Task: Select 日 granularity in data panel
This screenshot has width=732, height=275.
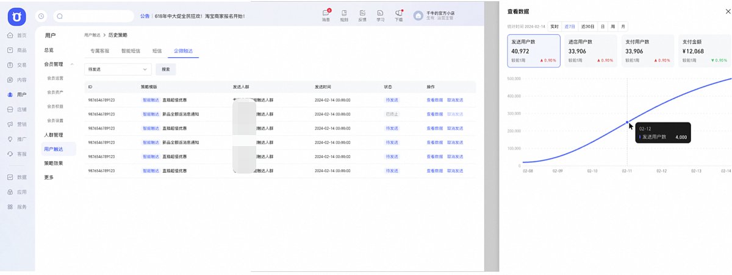Action: coord(603,26)
